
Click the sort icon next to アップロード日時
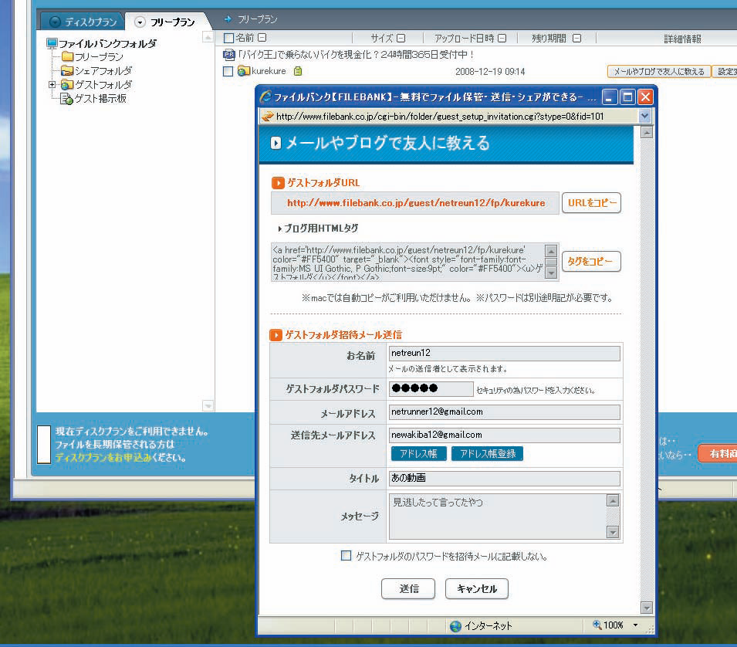[x=502, y=38]
